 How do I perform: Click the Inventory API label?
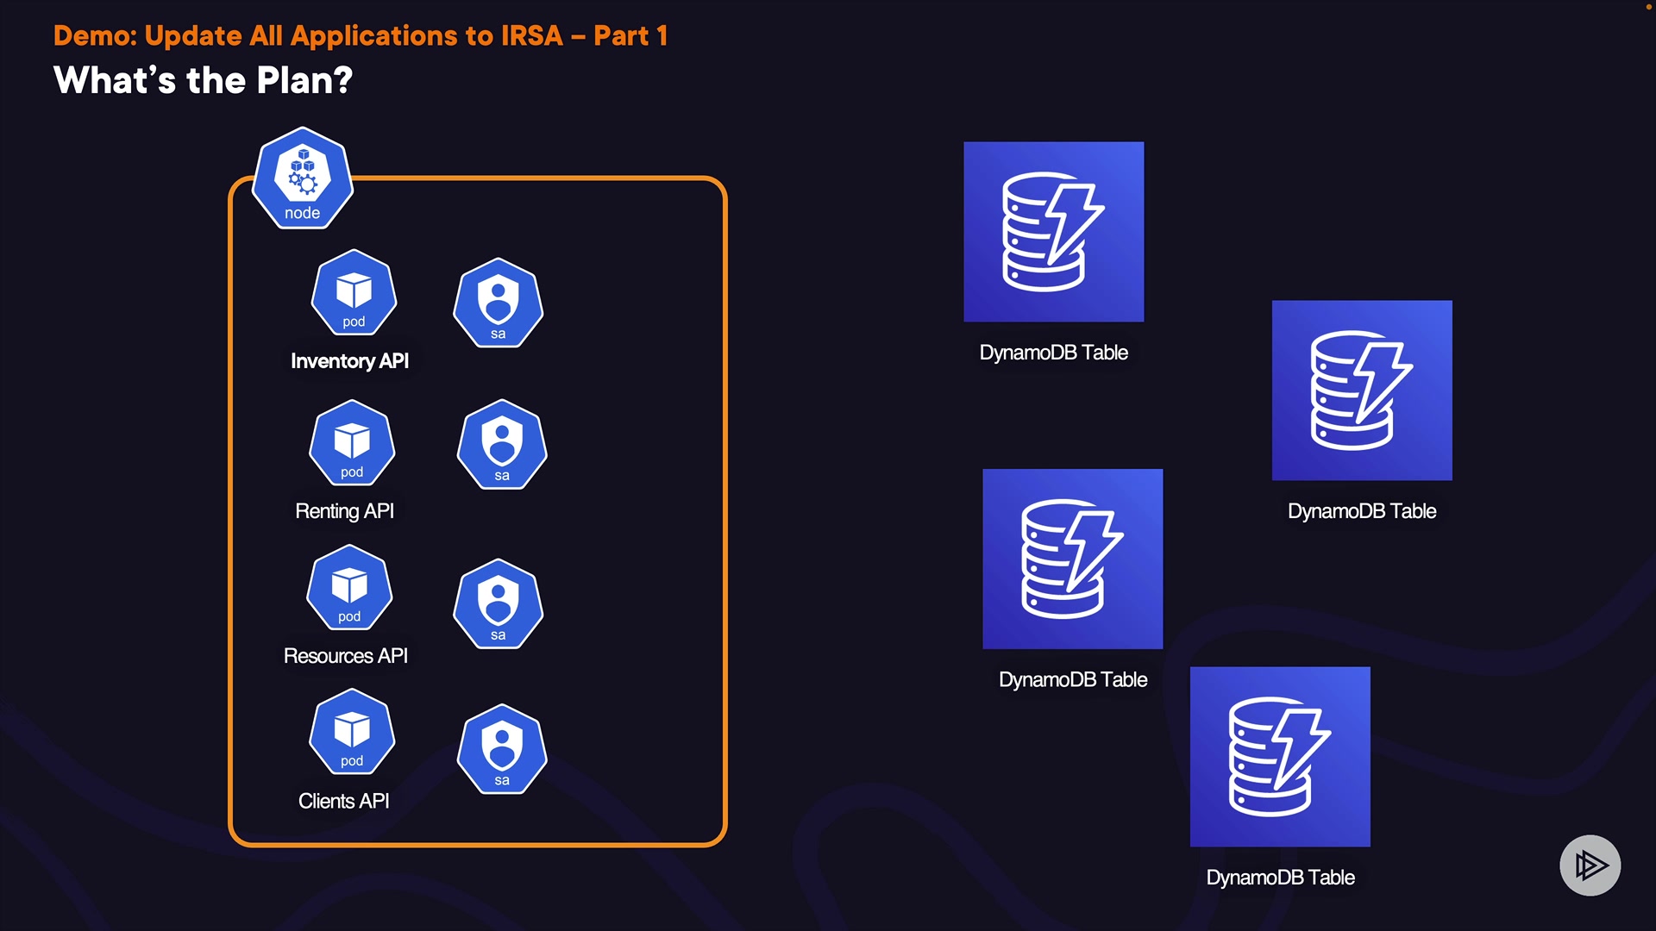pyautogui.click(x=349, y=361)
